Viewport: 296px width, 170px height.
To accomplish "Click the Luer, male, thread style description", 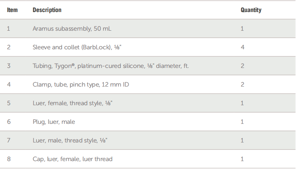I will 70,141.
